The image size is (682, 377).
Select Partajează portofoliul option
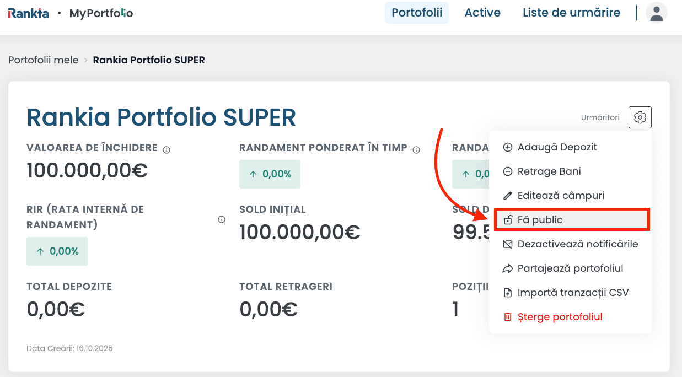[570, 268]
